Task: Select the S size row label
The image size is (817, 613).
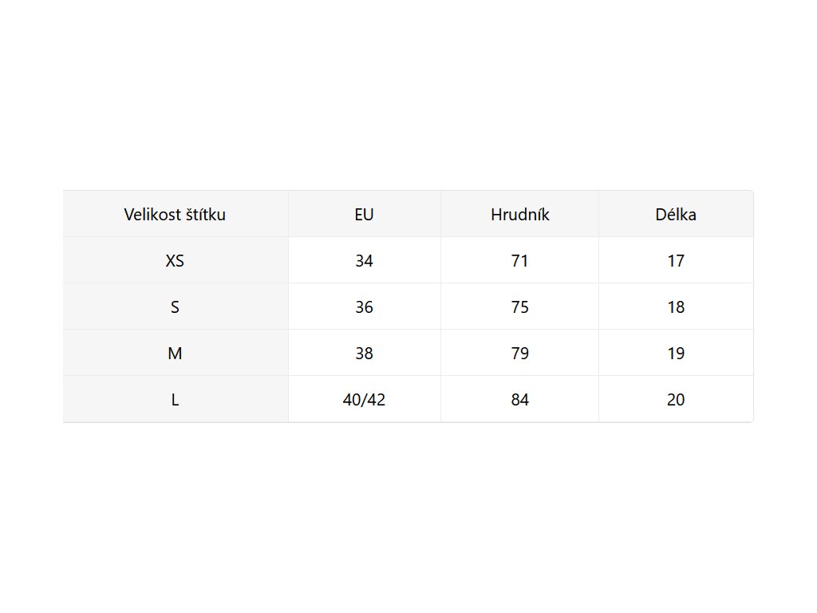Action: [x=175, y=307]
